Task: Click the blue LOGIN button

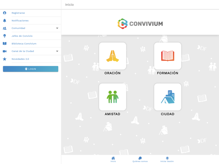Action: point(31,69)
